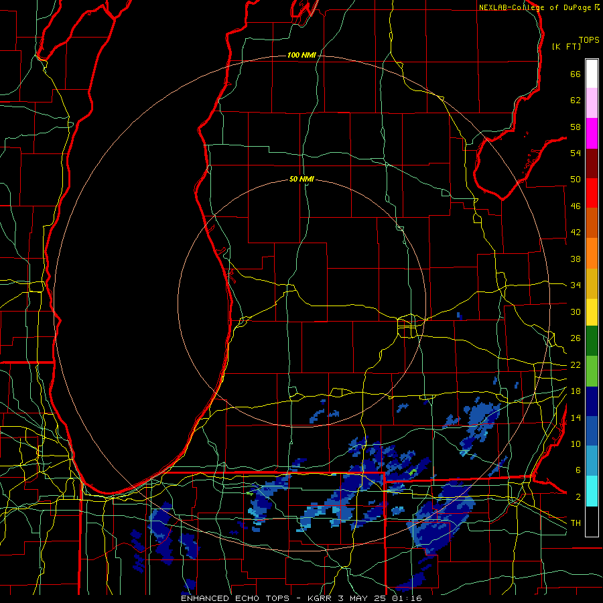
Task: Click the orange 42 kft legend swatch
Action: pos(592,253)
